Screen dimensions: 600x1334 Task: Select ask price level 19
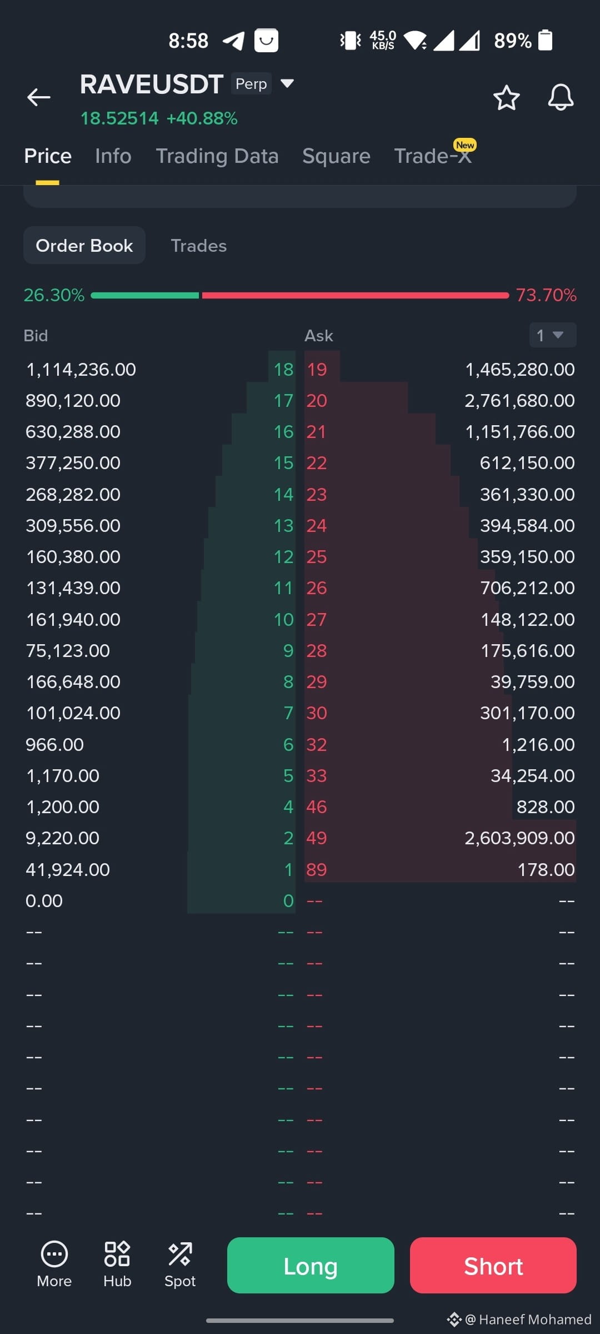point(317,370)
